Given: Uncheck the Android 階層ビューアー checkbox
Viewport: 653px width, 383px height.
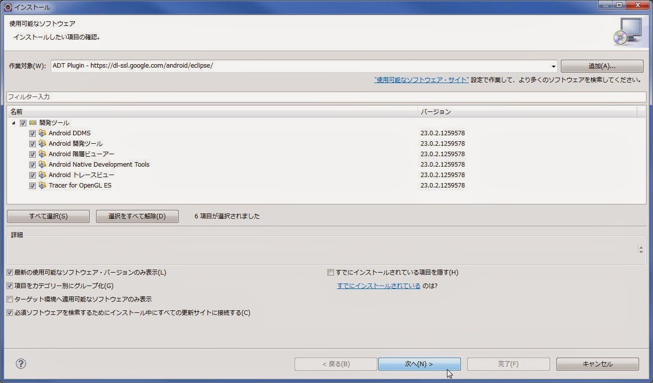Looking at the screenshot, I should 32,154.
